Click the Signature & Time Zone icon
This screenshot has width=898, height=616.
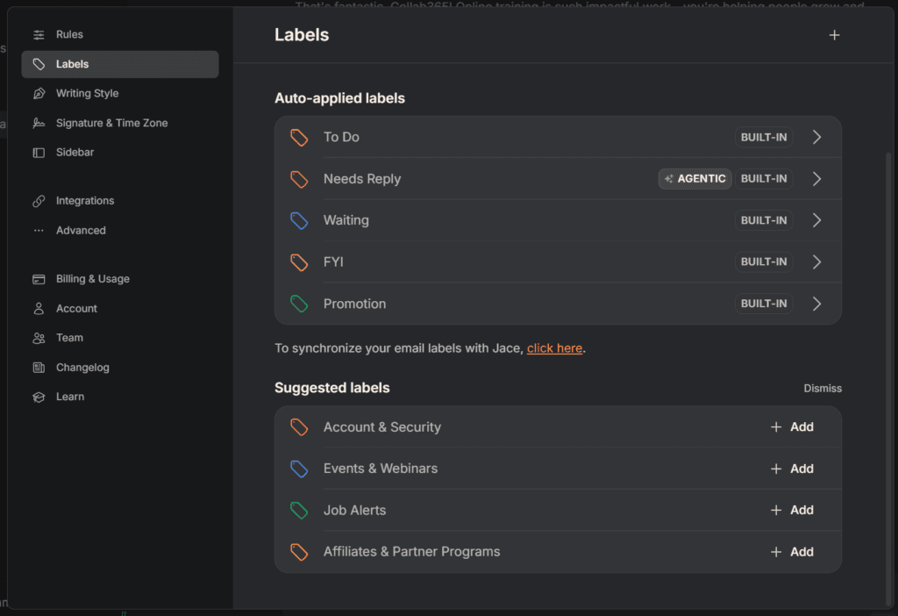point(39,123)
